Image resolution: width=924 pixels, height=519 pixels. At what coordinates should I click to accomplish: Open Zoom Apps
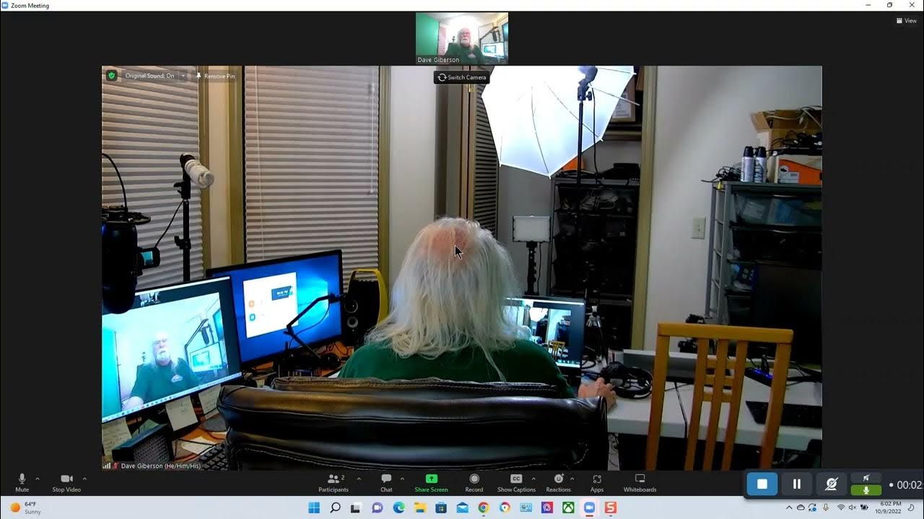pos(597,482)
